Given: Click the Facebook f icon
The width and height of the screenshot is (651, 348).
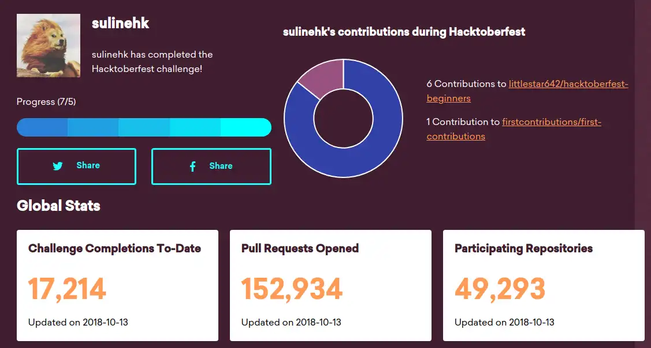Looking at the screenshot, I should tap(193, 167).
